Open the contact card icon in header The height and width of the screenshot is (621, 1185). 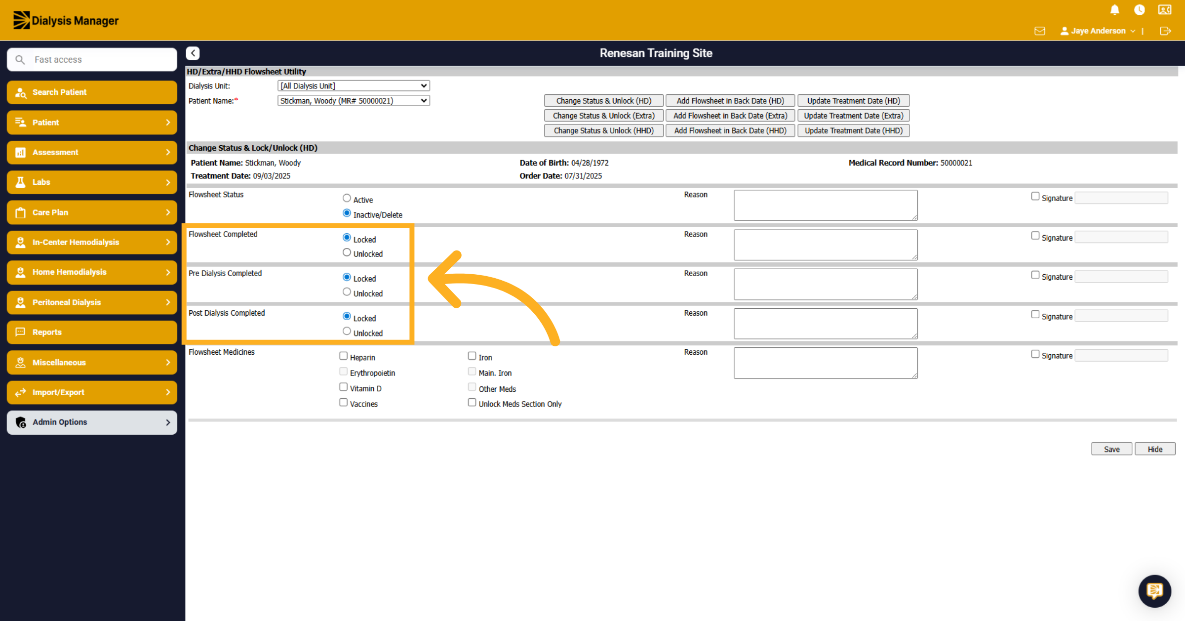click(x=1165, y=10)
